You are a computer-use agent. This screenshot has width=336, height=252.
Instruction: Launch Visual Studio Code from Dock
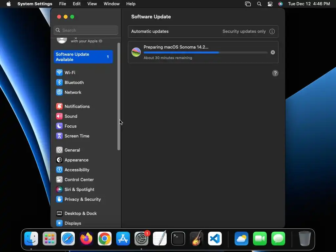[x=215, y=239]
